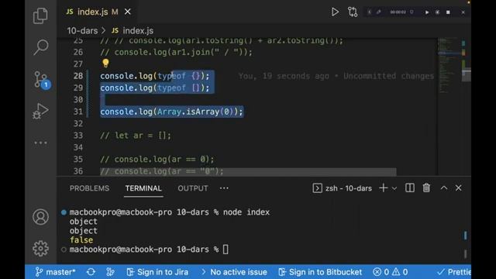Screen dimensions: 496x279
Task: Maximize terminal panel with up chevron
Action: (444, 188)
